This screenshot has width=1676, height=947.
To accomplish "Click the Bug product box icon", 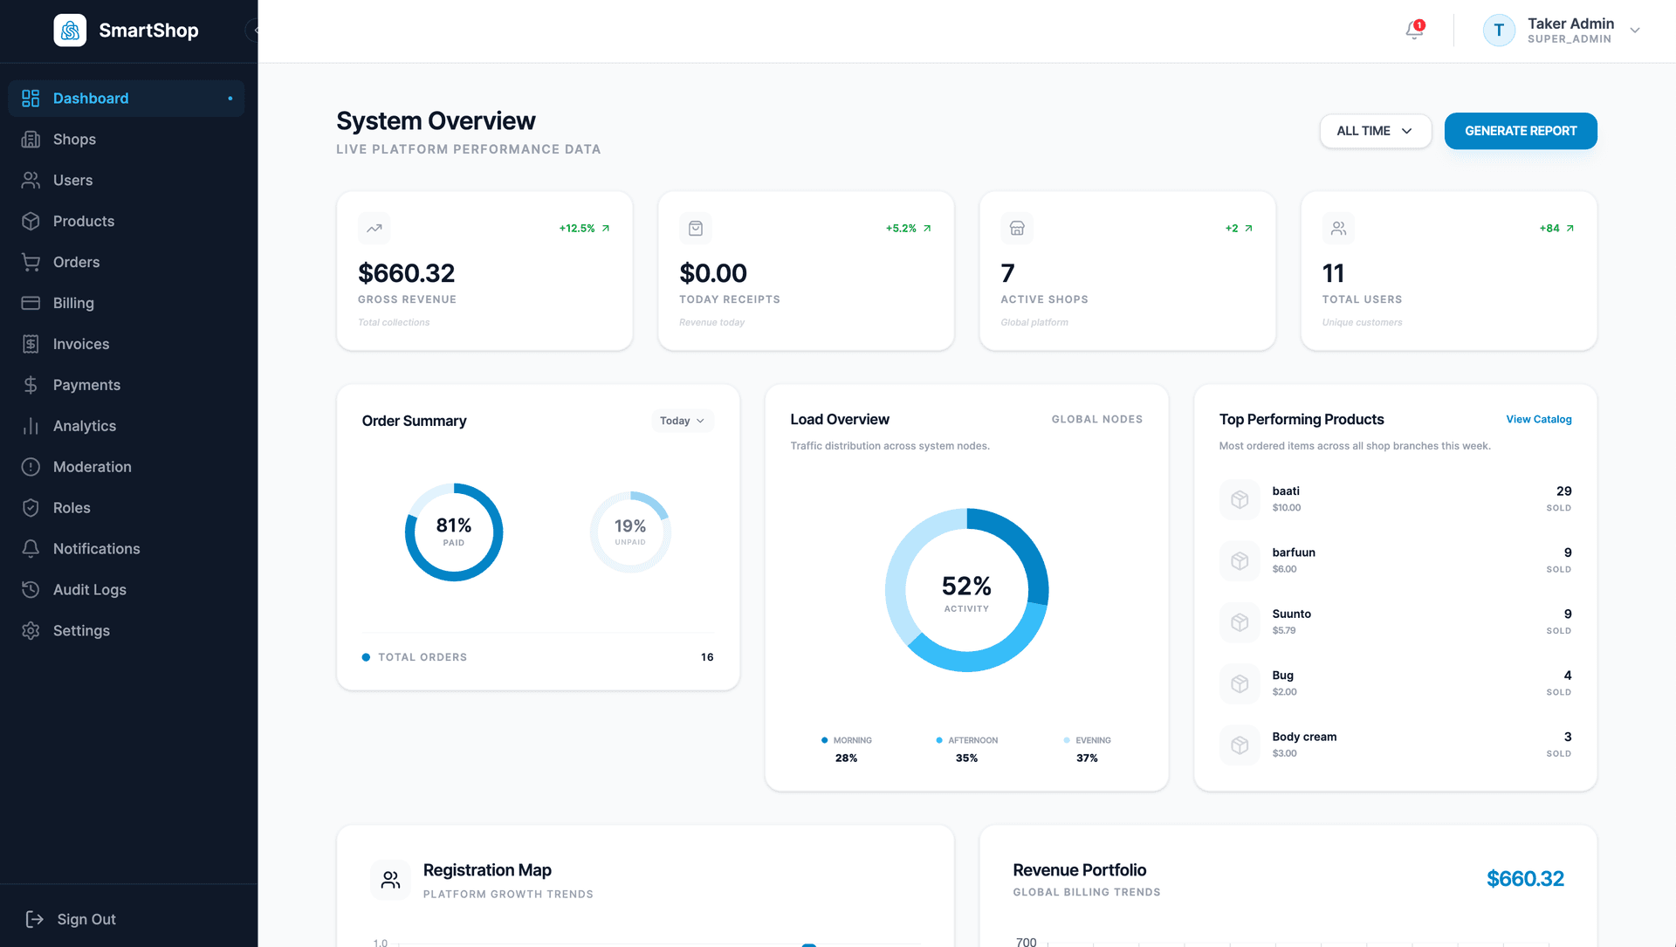I will 1240,683.
